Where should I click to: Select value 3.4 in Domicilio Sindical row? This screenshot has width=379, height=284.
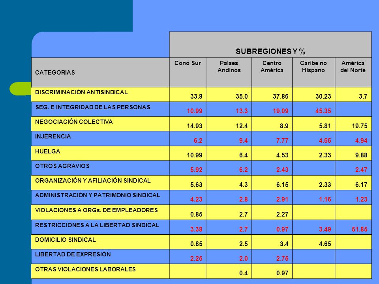pyautogui.click(x=284, y=244)
